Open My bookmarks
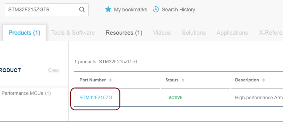This screenshot has width=283, height=122. [130, 10]
